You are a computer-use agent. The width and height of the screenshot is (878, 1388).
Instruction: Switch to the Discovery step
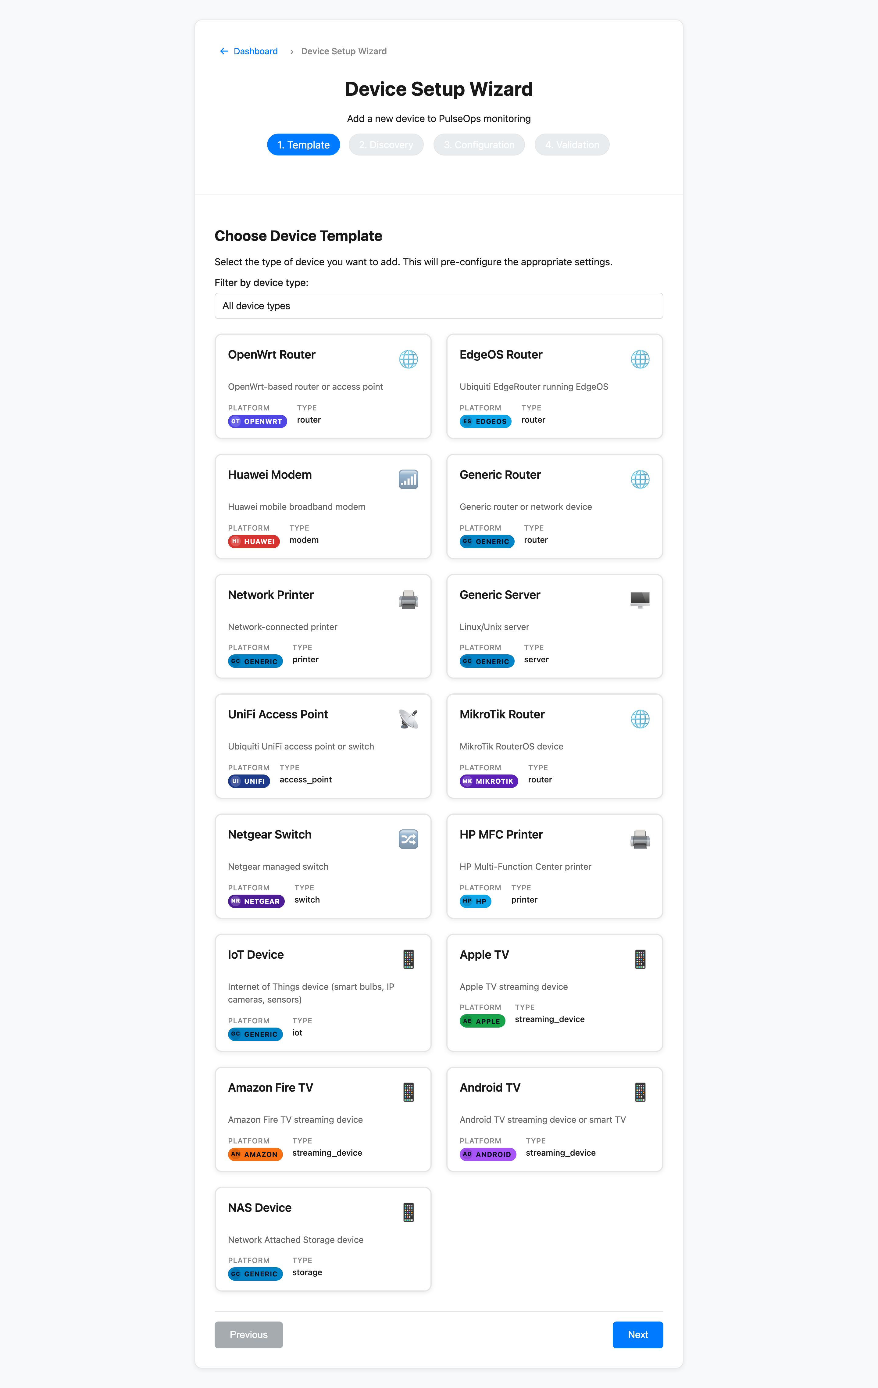pyautogui.click(x=386, y=145)
